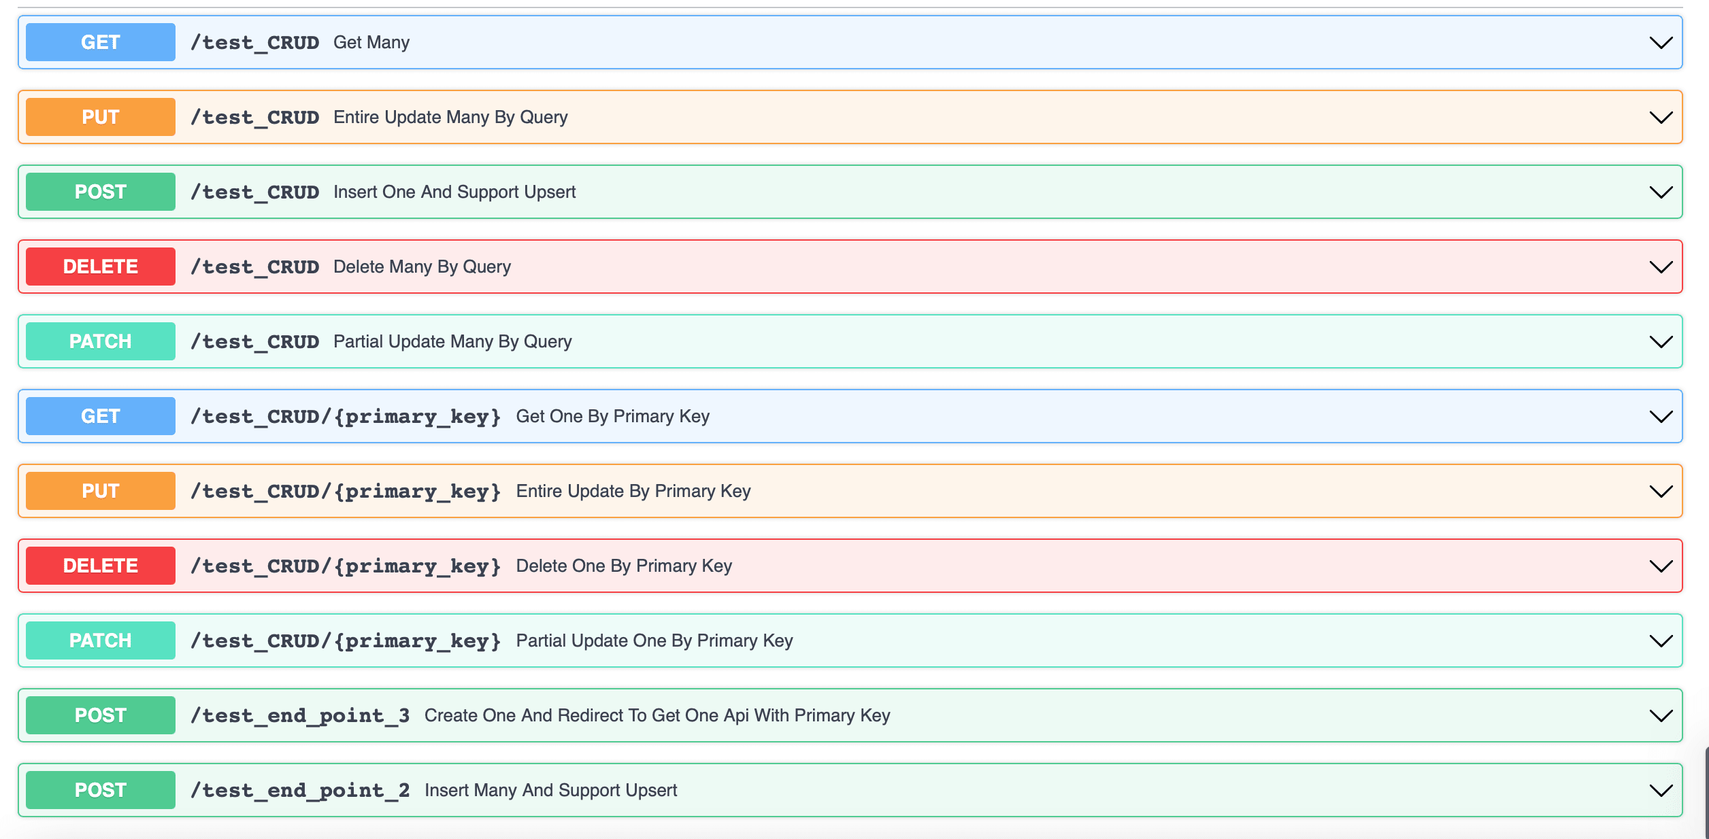This screenshot has width=1709, height=839.
Task: Open chevron for PUT Entire Update By Primary Key
Action: pyautogui.click(x=1660, y=491)
